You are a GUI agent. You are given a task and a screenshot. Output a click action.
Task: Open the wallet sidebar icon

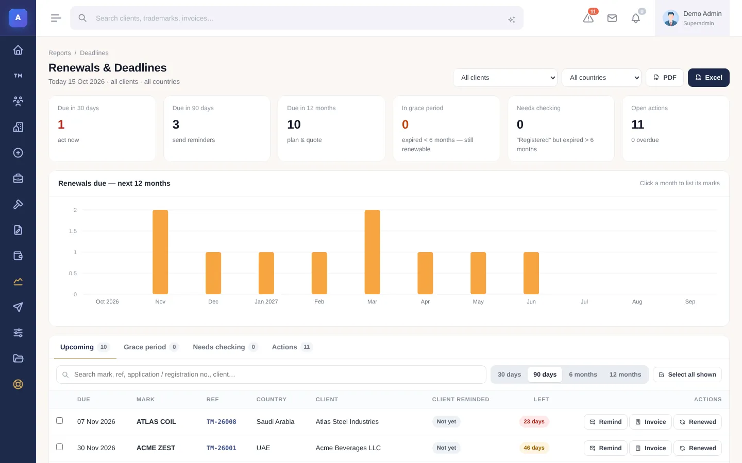click(18, 256)
